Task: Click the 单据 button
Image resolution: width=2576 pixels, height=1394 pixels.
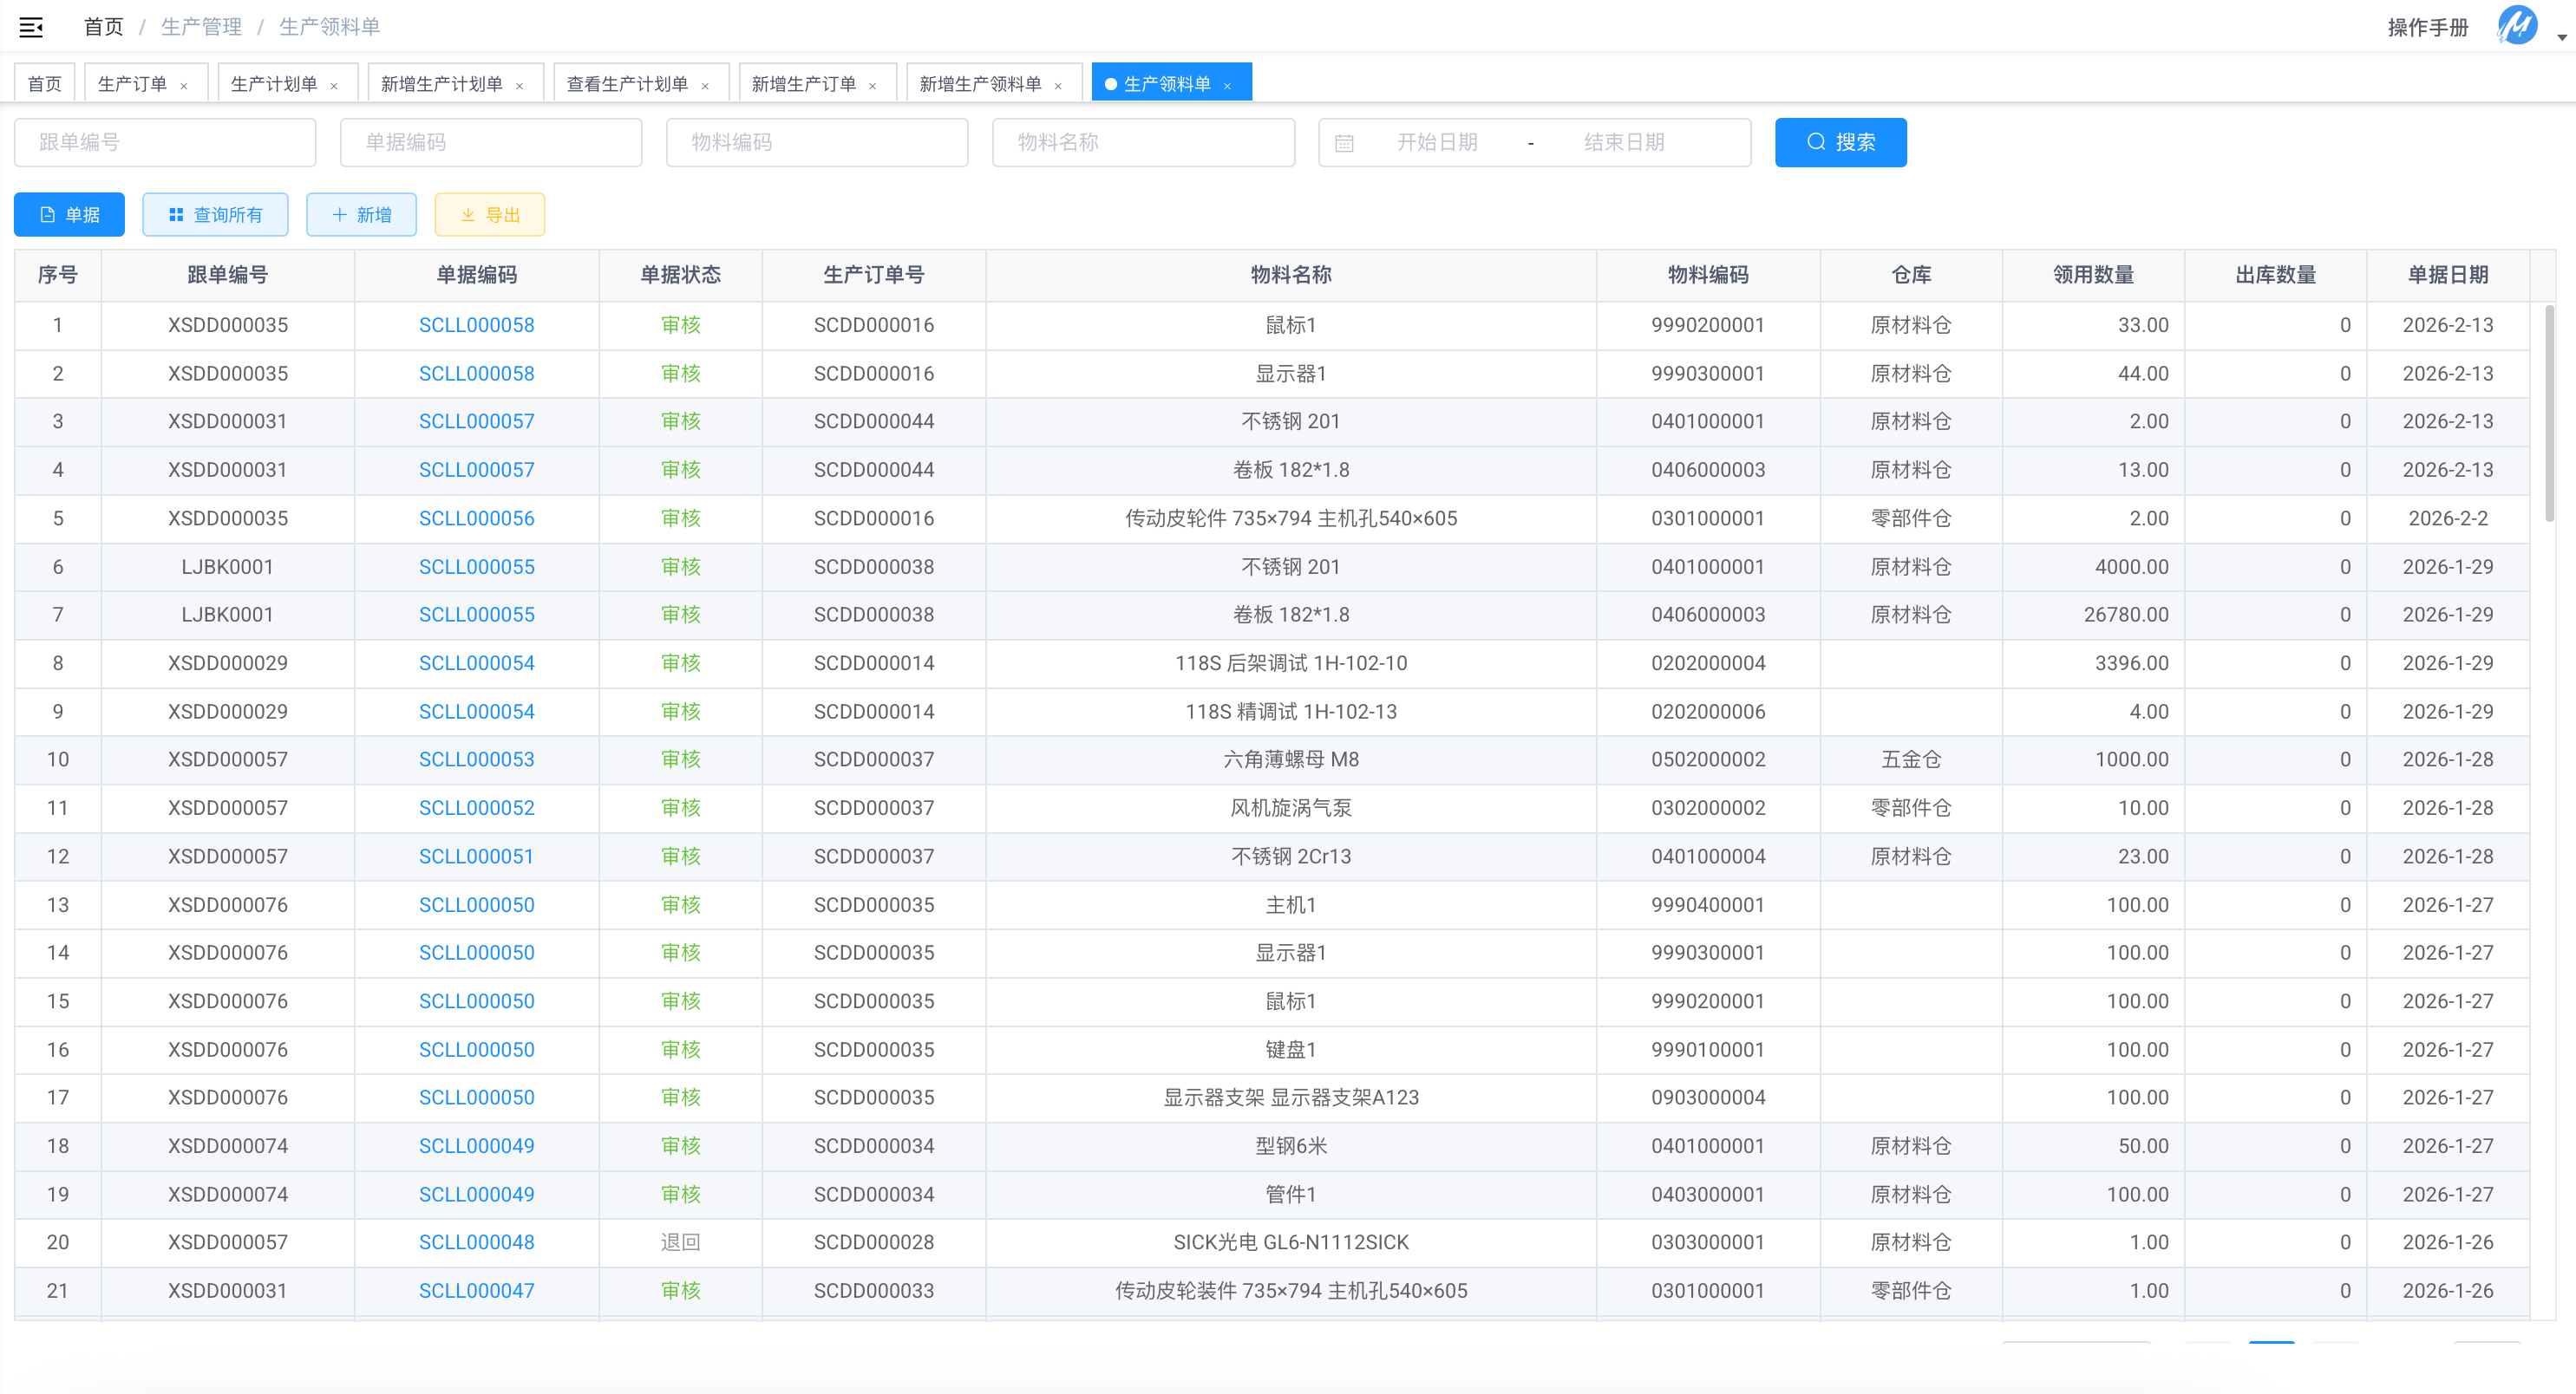Action: click(x=69, y=215)
